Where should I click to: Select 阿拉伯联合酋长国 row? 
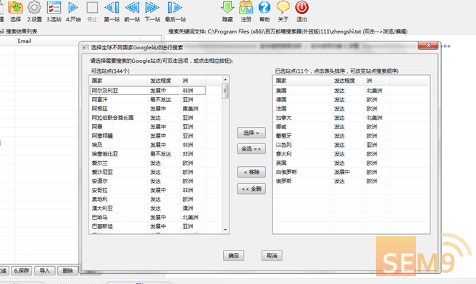tap(147, 118)
